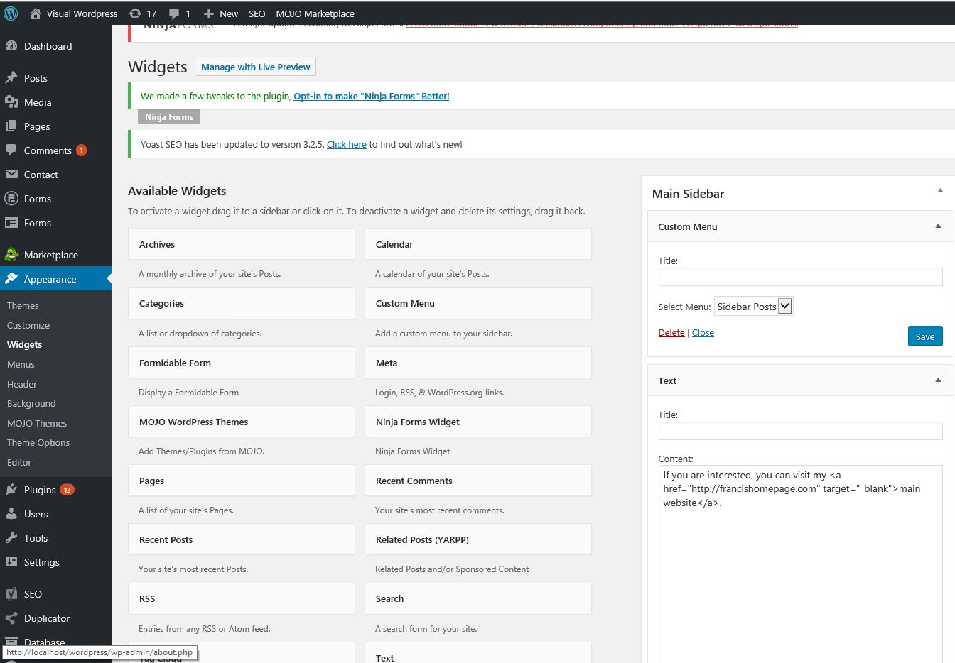
Task: Open the Themes submenu item
Action: tap(23, 305)
